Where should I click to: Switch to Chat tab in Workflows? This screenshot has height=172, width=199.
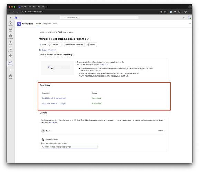55,24
